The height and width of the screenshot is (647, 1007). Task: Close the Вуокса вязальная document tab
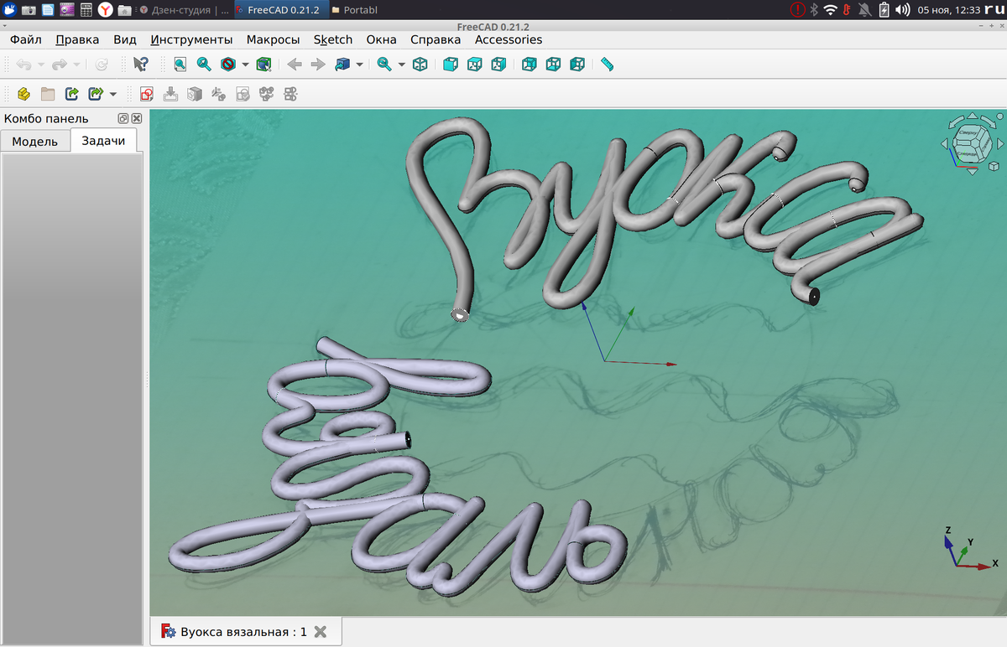coord(320,632)
